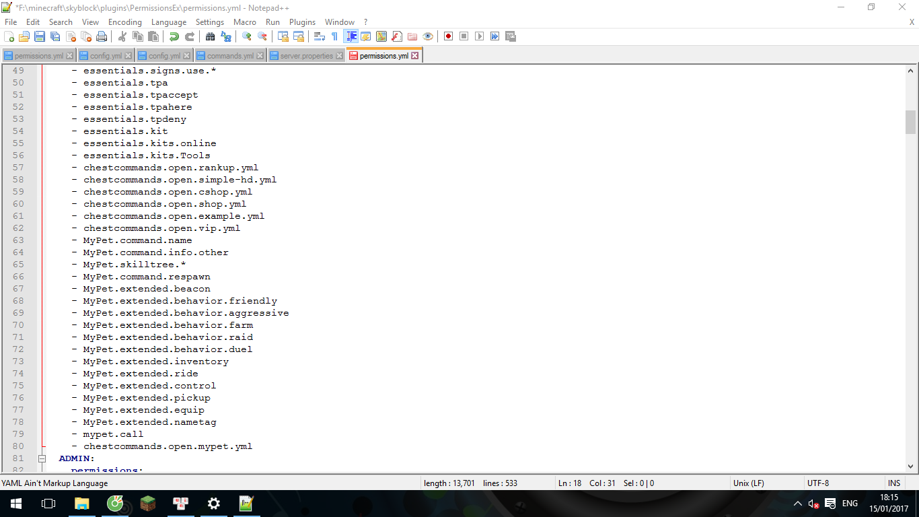Show hidden tray icons chevron

tap(798, 504)
